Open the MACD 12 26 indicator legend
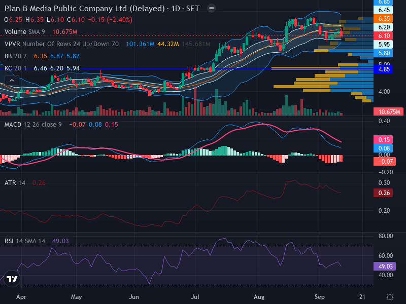This screenshot has height=304, width=406. (33, 125)
